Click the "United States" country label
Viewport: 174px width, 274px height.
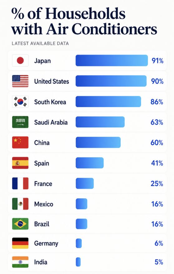[x=52, y=82]
